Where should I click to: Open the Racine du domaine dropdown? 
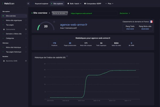click(x=60, y=13)
